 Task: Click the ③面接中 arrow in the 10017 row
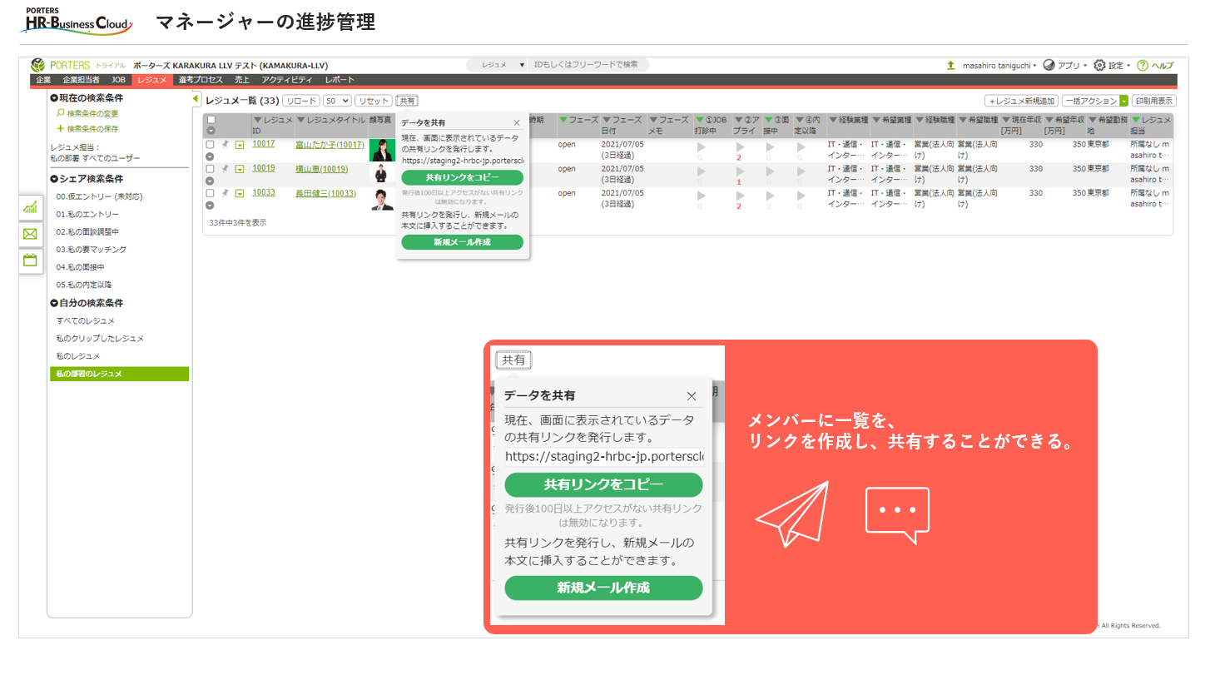(x=770, y=147)
